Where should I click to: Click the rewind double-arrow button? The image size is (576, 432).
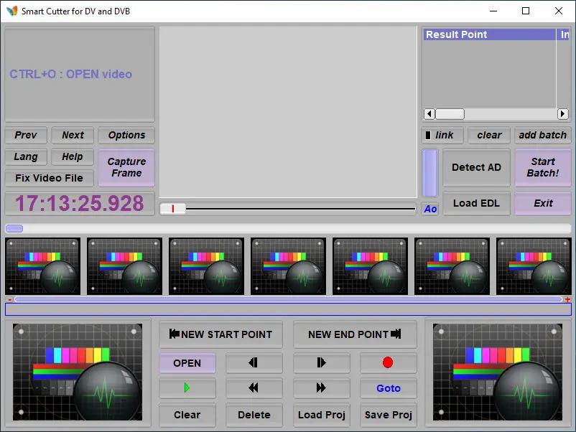pos(254,388)
